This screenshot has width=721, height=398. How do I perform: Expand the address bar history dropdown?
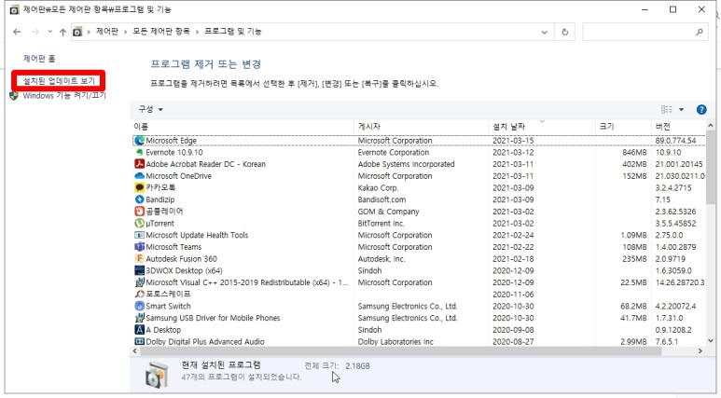(545, 32)
